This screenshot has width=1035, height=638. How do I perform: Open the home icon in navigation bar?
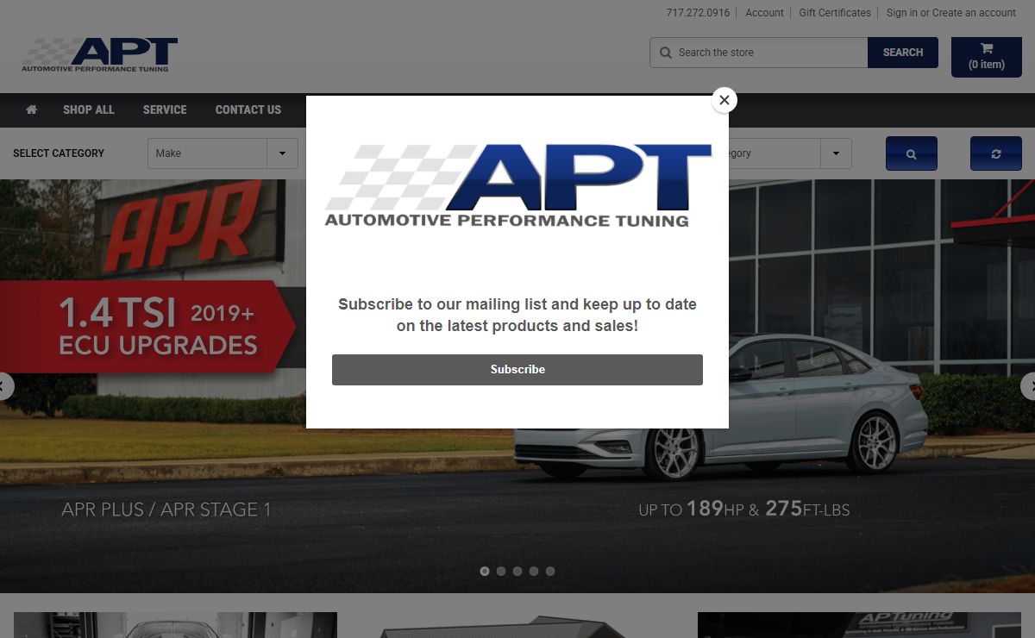pos(32,109)
